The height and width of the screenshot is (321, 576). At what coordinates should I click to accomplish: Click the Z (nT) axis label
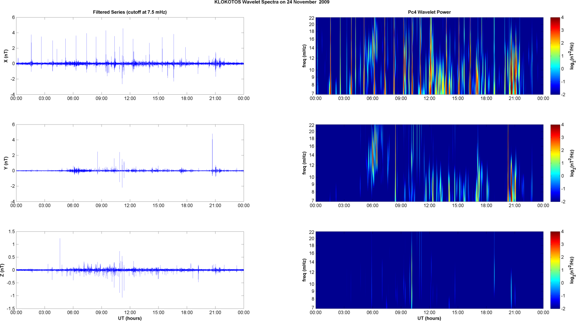click(3, 270)
